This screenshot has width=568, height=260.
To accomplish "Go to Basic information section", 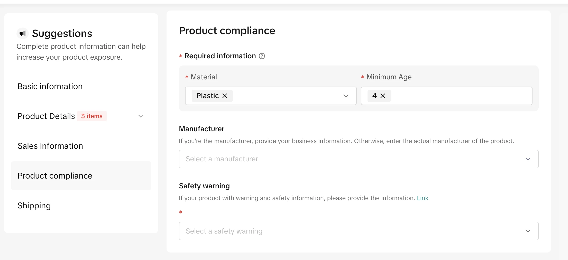I will (50, 86).
